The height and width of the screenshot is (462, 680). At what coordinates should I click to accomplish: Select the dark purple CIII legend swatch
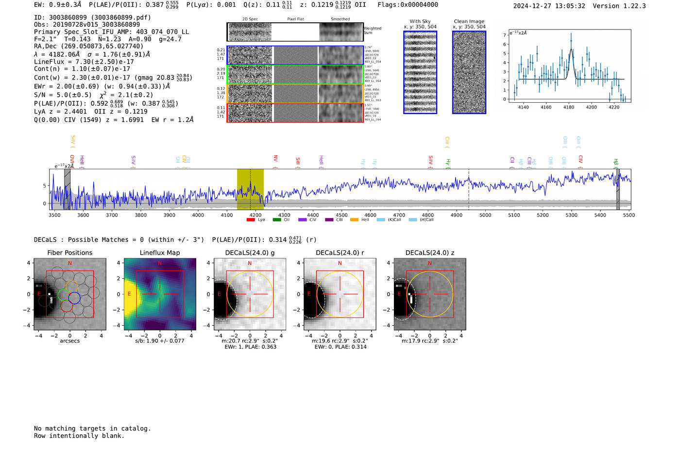(329, 220)
